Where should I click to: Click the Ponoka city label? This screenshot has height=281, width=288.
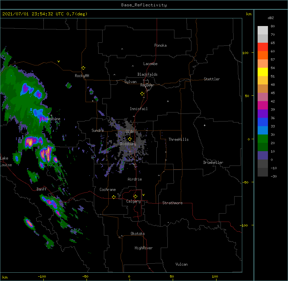[x=160, y=45]
